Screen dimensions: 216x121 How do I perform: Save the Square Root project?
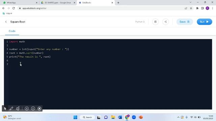pos(185,22)
